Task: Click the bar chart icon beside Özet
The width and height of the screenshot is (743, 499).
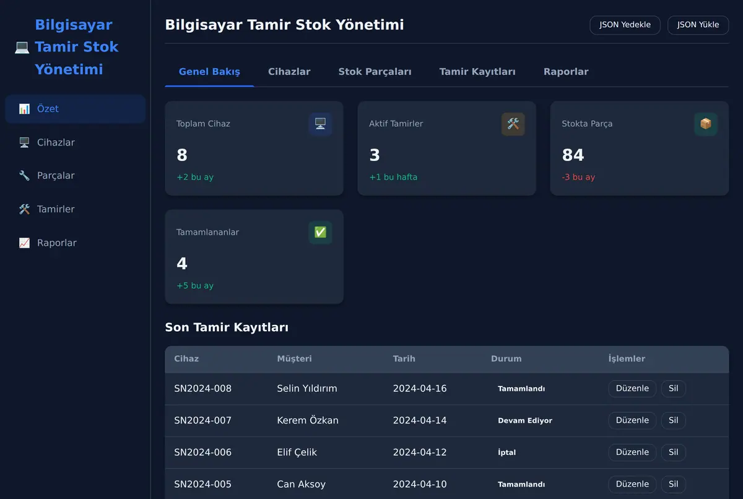Action: [24, 109]
